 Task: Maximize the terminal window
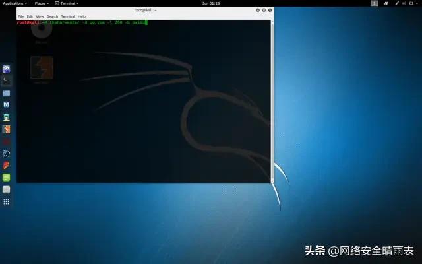264,10
